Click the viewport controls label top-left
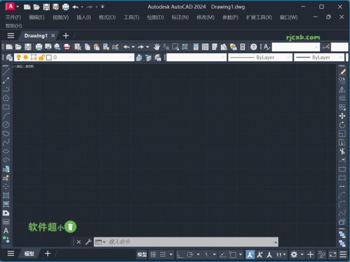 tap(23, 66)
